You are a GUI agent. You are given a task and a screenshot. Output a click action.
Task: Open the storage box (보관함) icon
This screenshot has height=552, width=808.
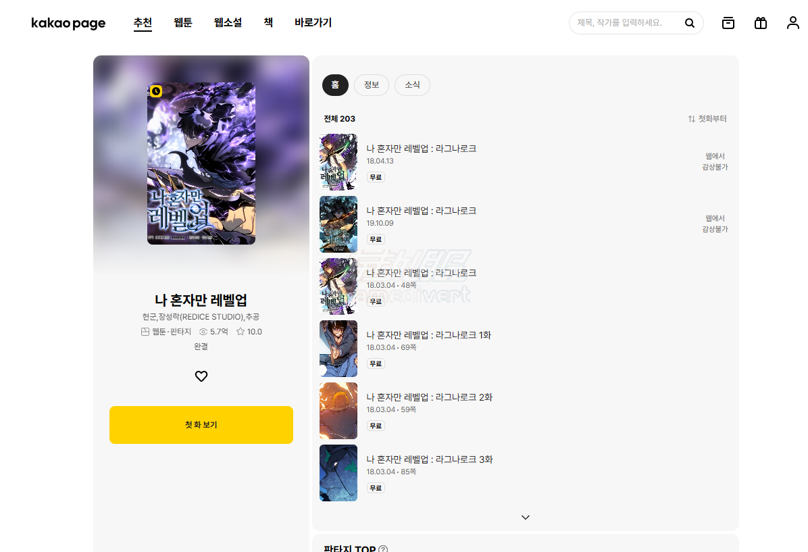point(728,22)
